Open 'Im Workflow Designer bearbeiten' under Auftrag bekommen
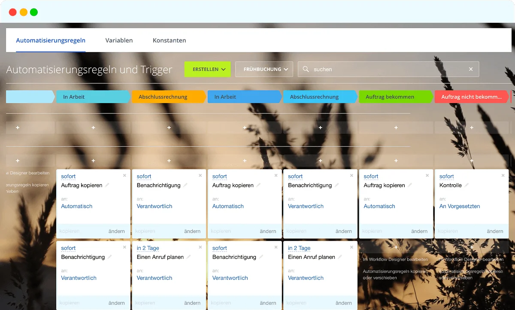Image resolution: width=515 pixels, height=310 pixels. [x=395, y=259]
